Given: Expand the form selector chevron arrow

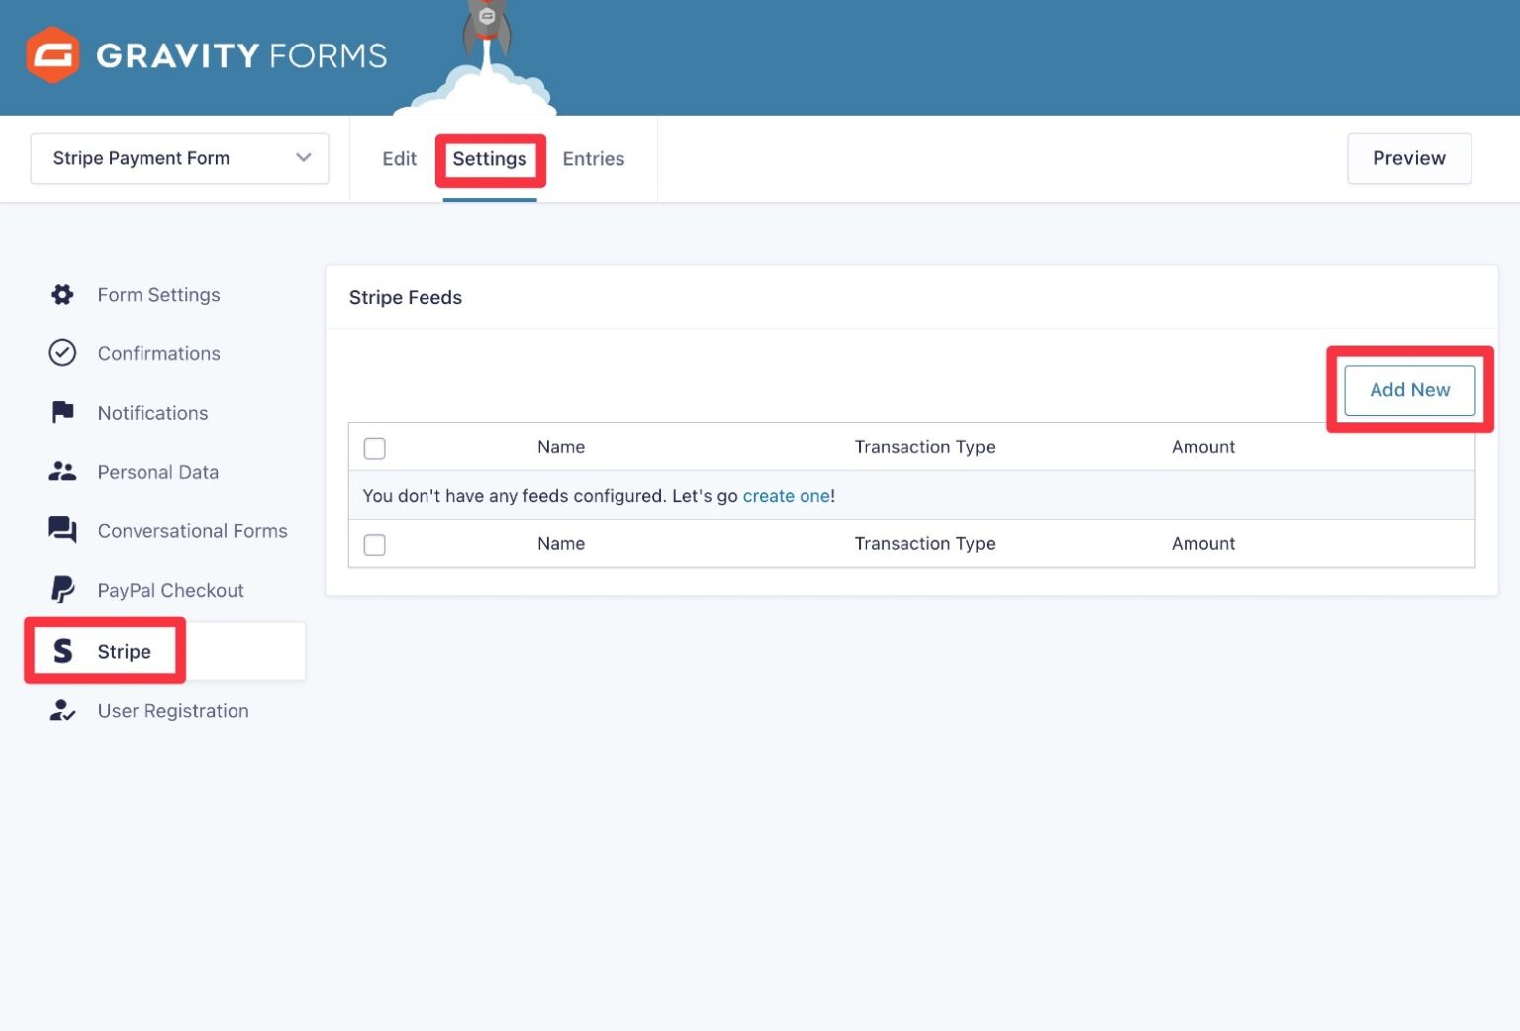Looking at the screenshot, I should (x=304, y=158).
